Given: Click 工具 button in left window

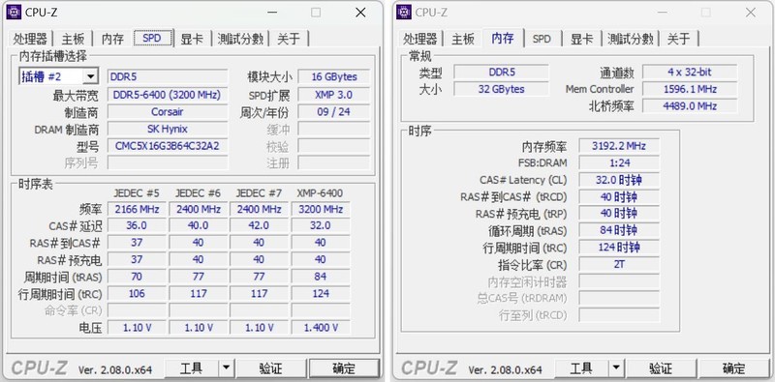Looking at the screenshot, I should (x=191, y=368).
